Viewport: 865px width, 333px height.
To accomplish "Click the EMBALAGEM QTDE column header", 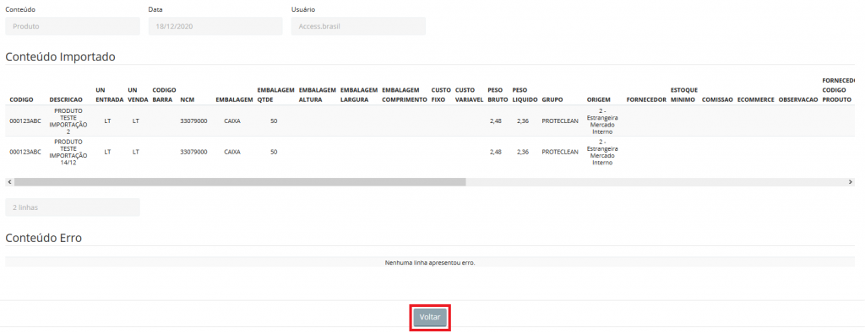I will (x=276, y=94).
